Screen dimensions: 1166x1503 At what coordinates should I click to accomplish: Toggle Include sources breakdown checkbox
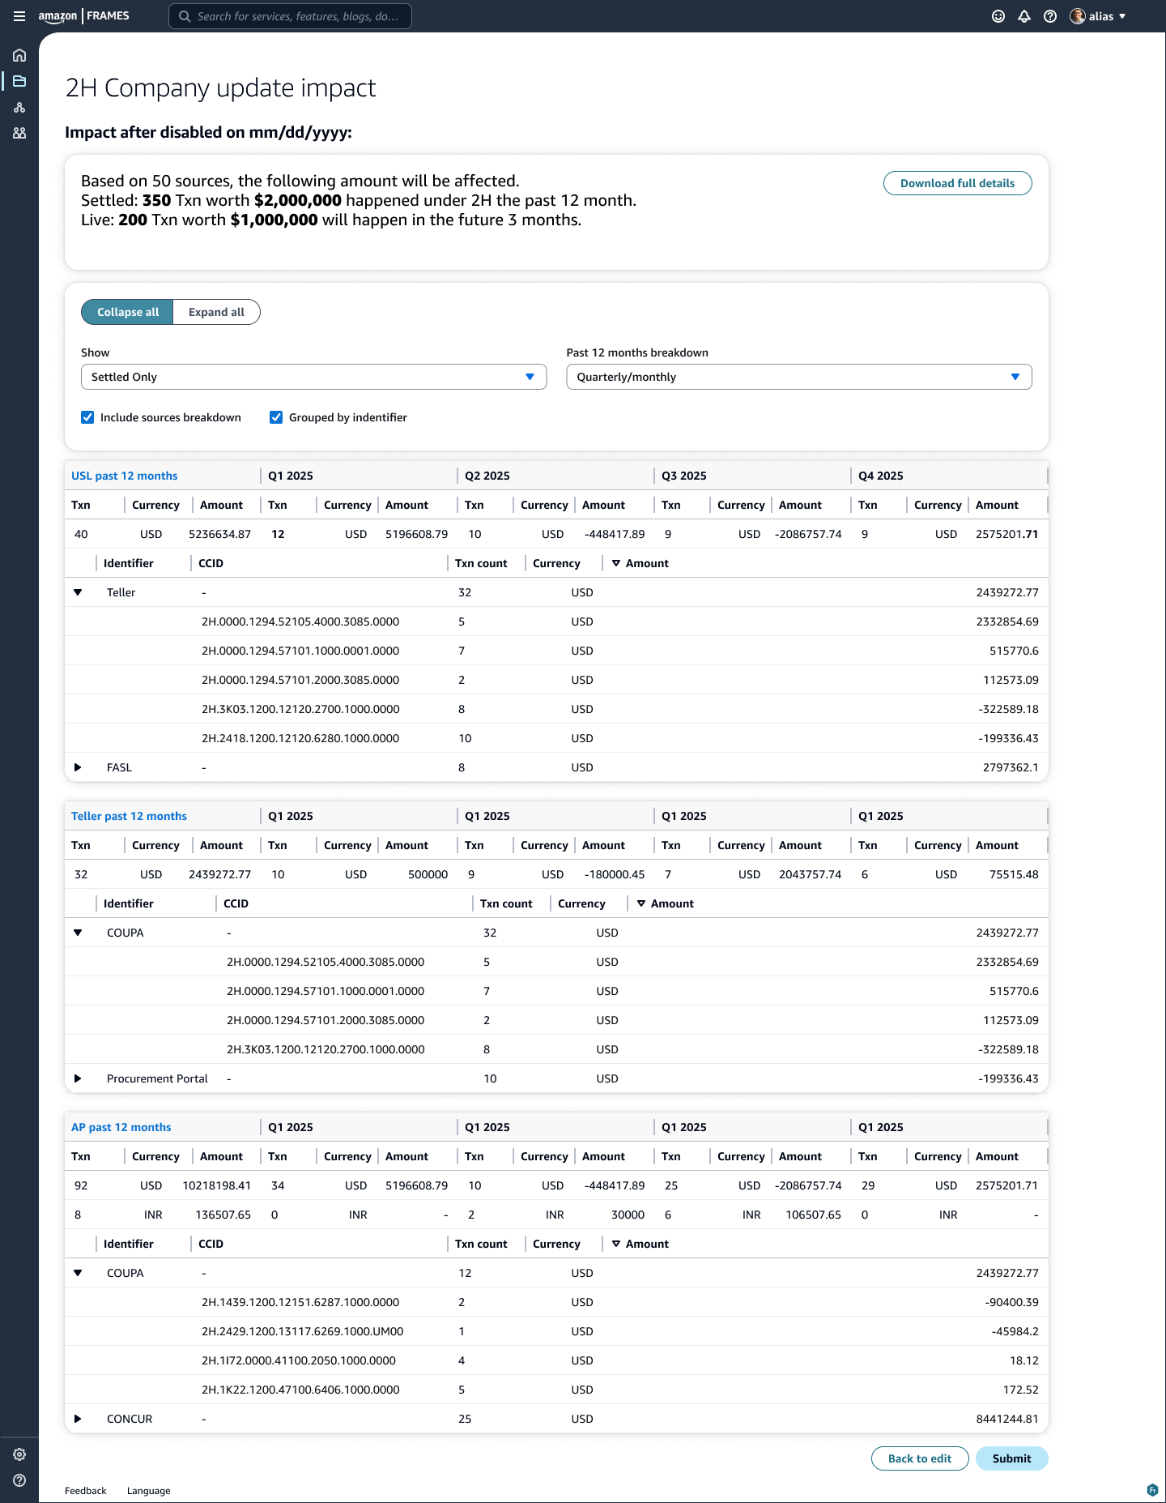(x=87, y=417)
